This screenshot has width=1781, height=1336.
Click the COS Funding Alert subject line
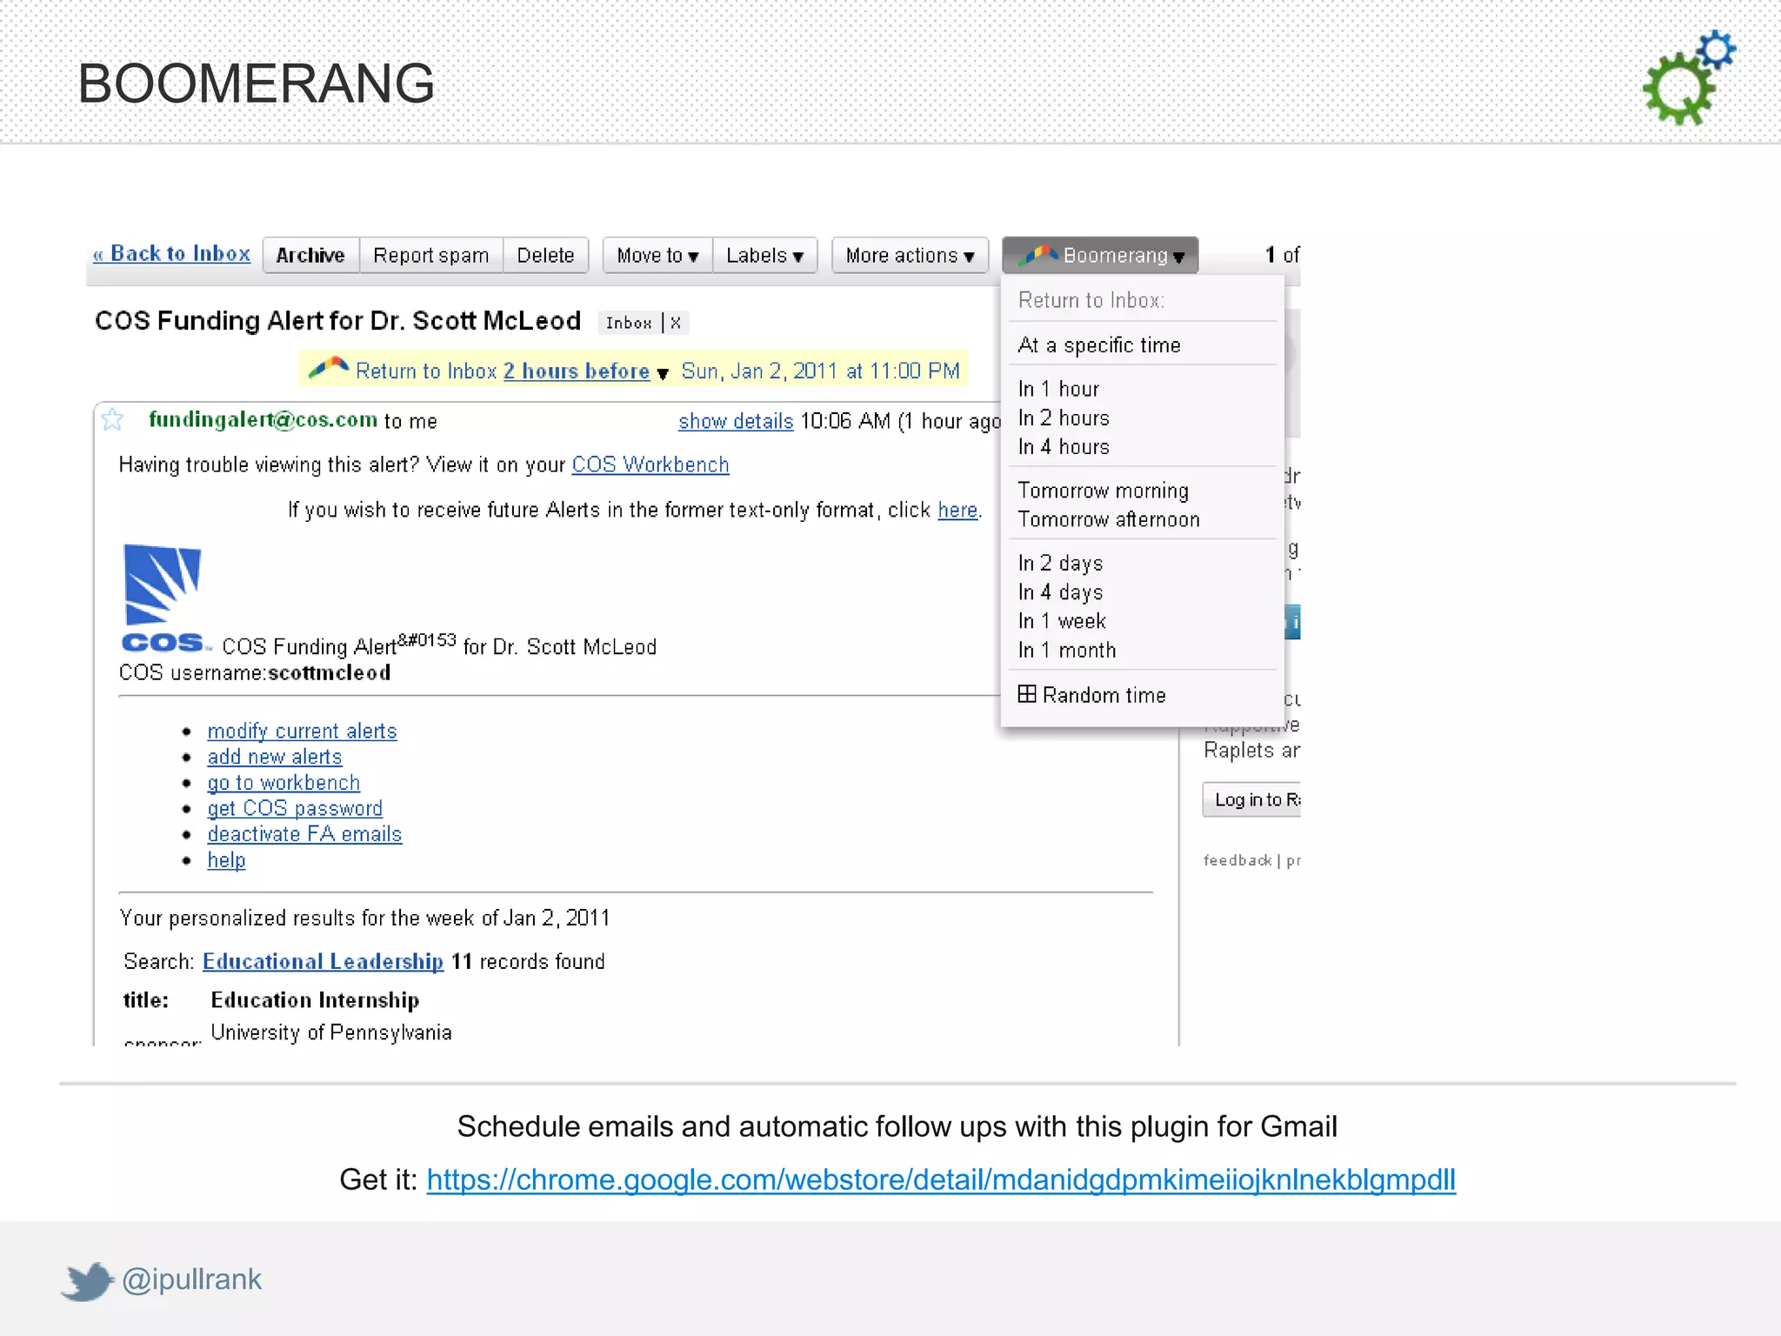[337, 321]
